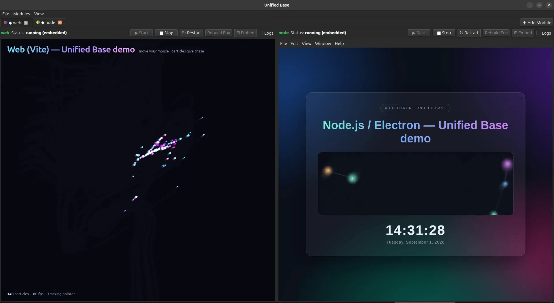Click the "Node.js / Electron — Unified Base demo" title

click(415, 132)
